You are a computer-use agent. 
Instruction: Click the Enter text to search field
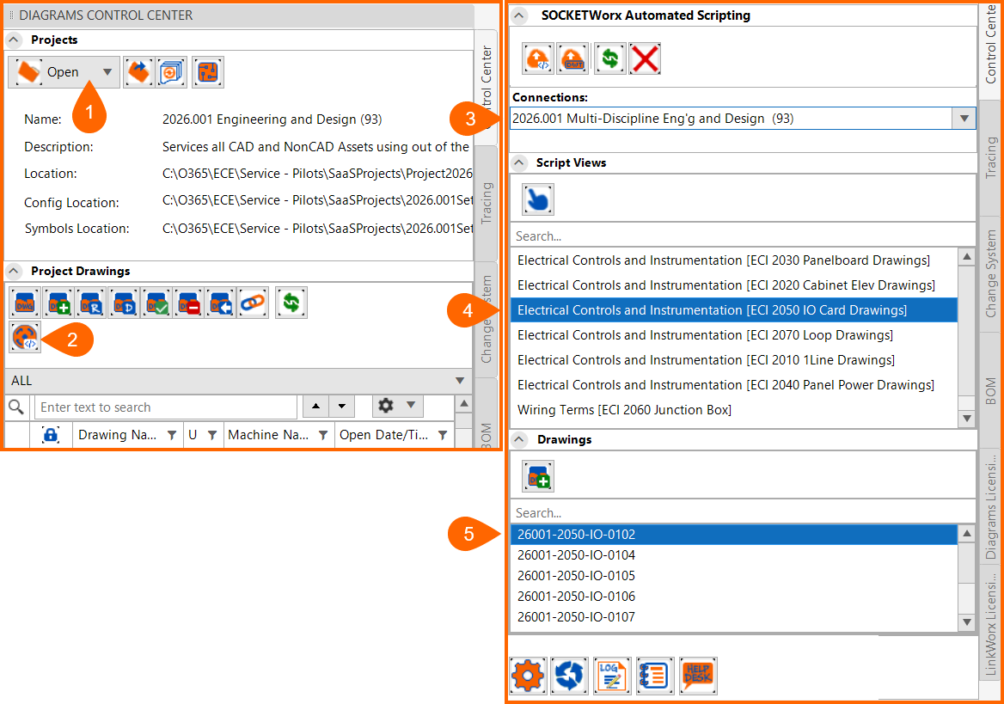[165, 407]
